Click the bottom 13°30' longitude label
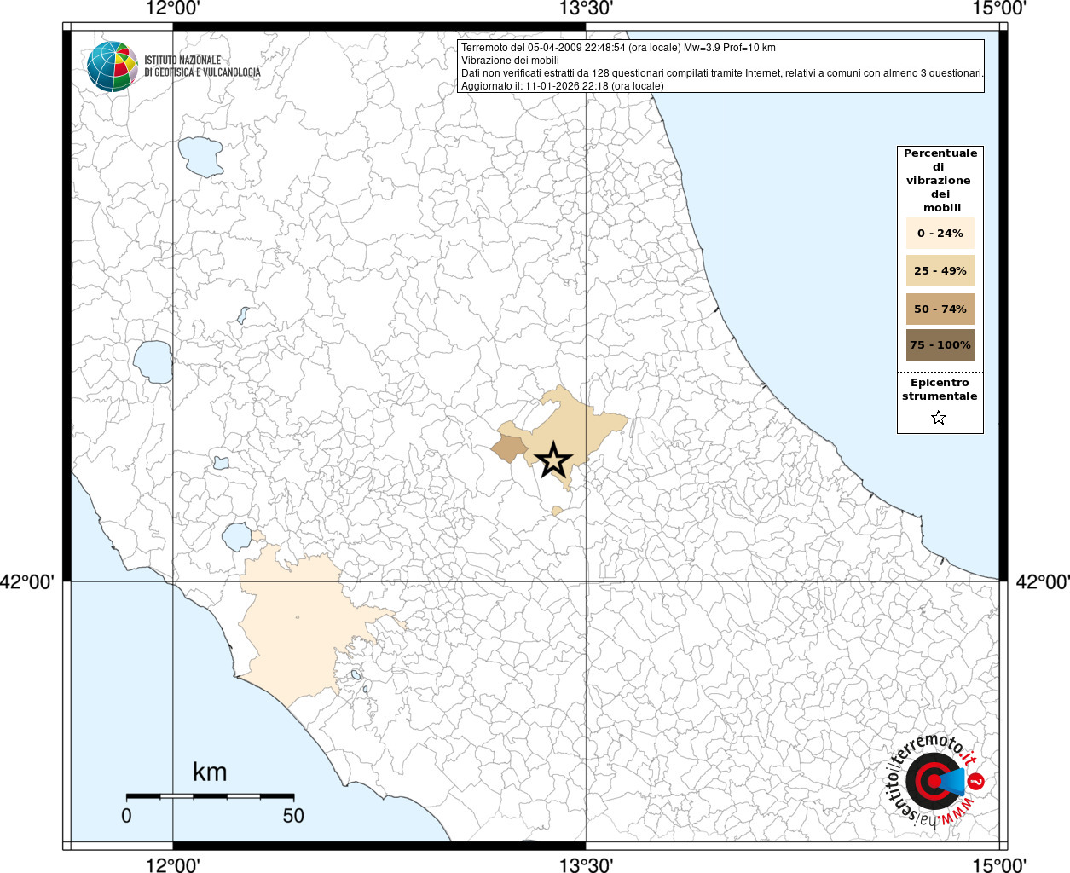 [586, 864]
